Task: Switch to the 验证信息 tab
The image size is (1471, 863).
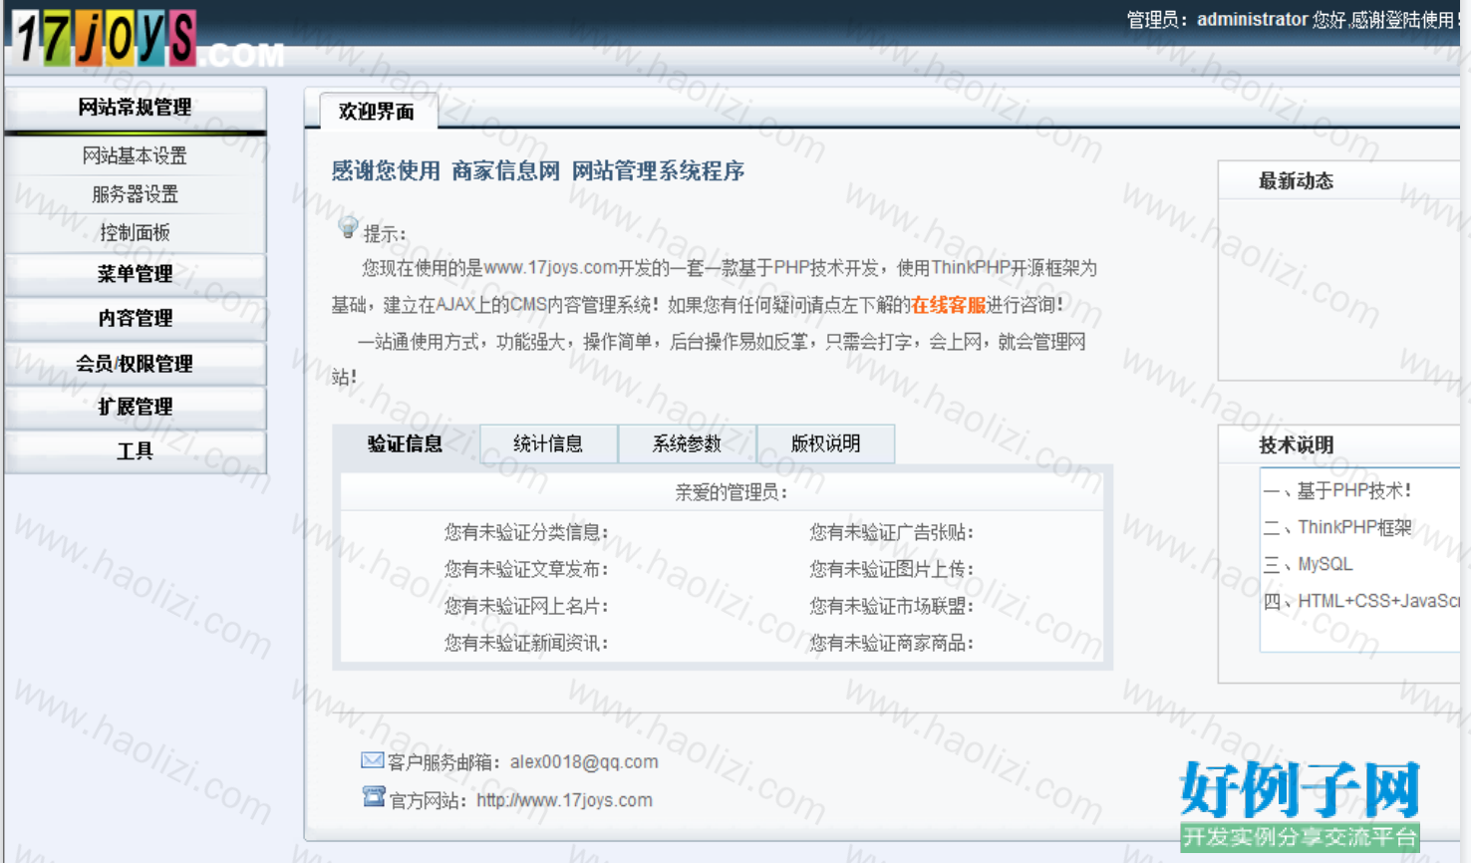Action: (406, 444)
